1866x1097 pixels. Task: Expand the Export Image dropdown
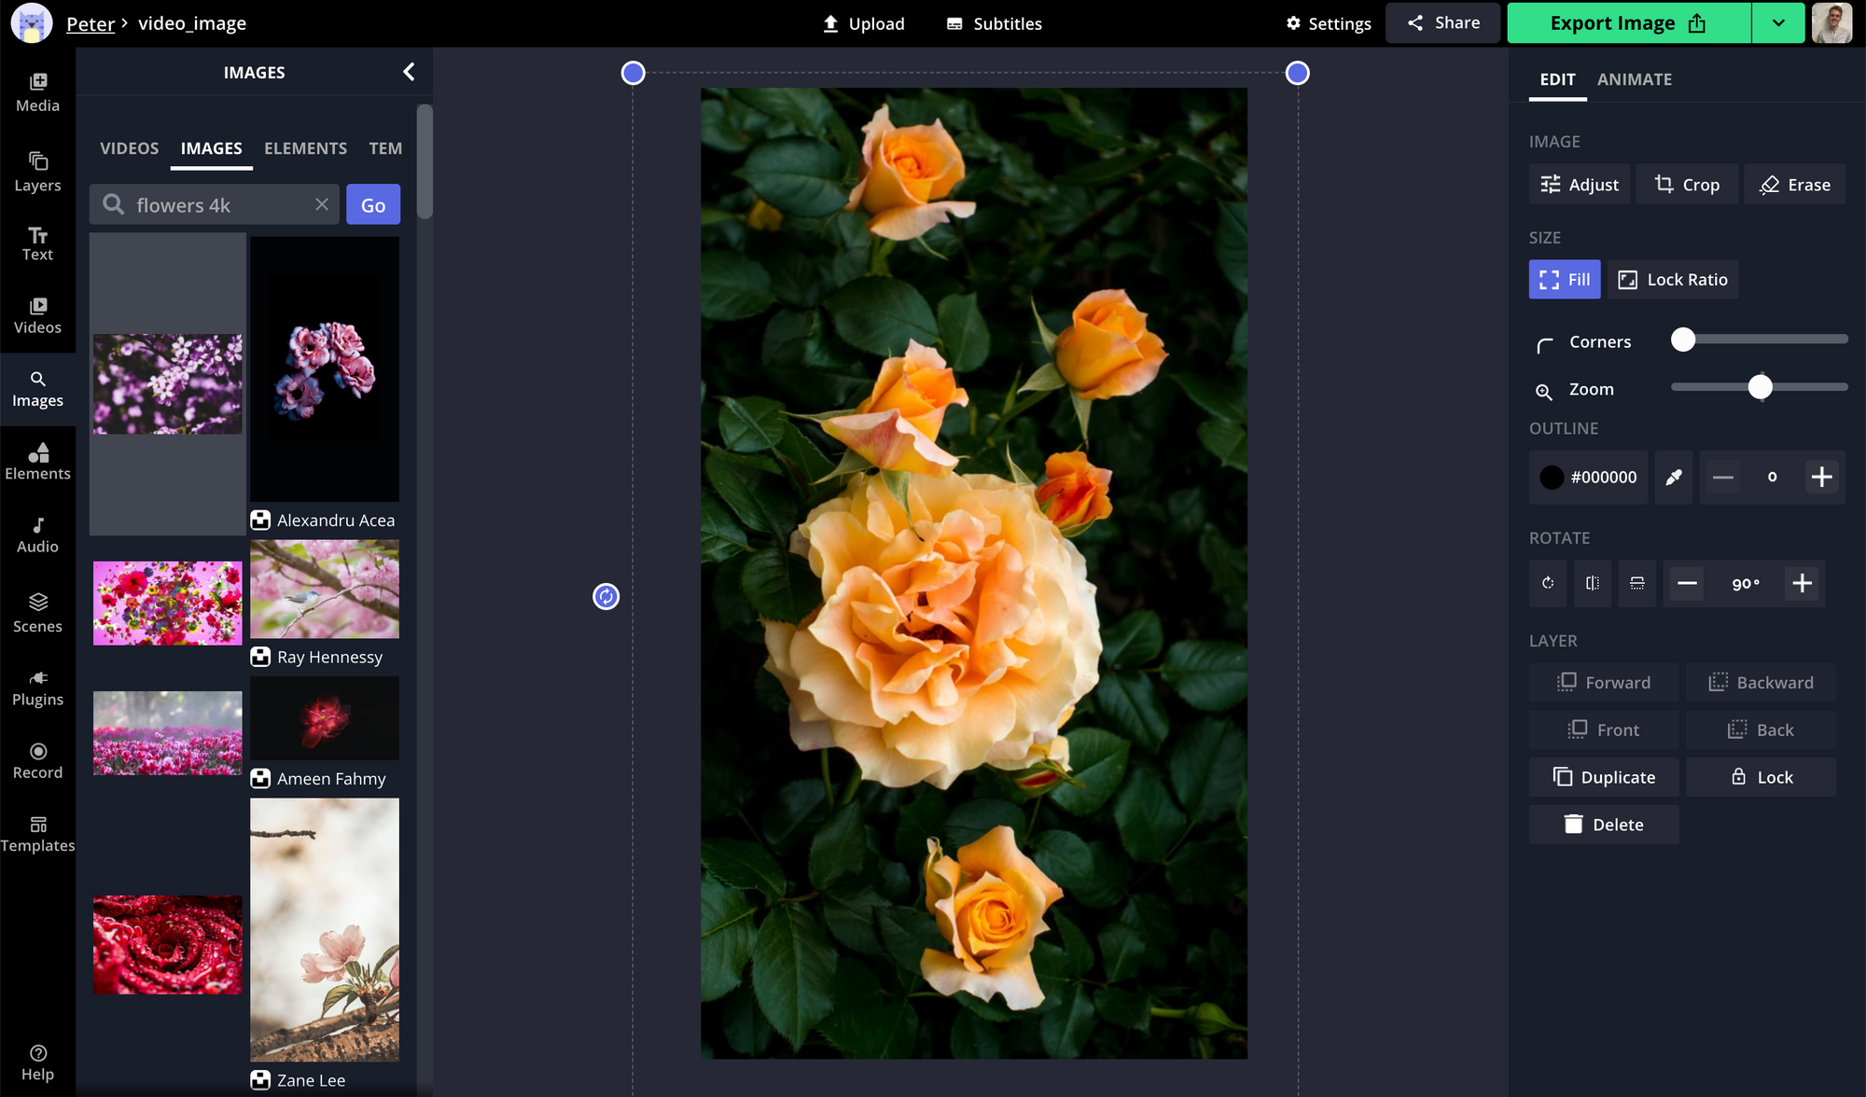click(x=1778, y=22)
